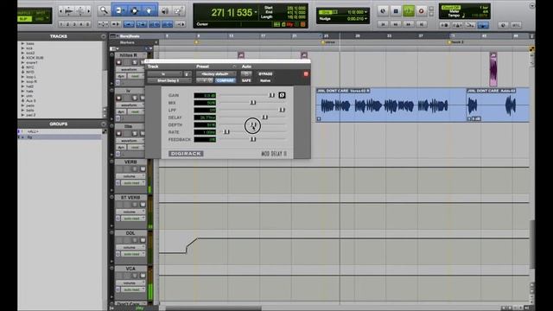Recall zoom preset 3
The width and height of the screenshot is (553, 311).
(x=74, y=24)
